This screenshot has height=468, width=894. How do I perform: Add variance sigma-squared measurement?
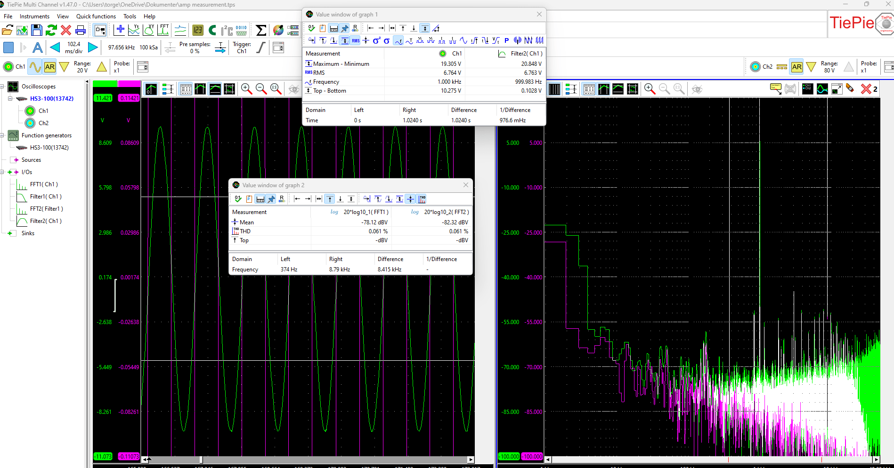(376, 41)
